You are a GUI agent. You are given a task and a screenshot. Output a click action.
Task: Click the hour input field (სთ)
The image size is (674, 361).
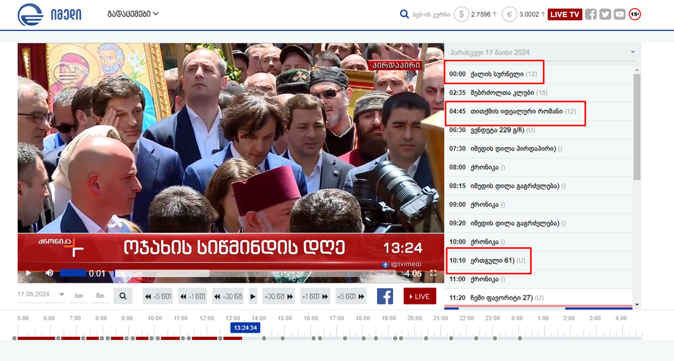pyautogui.click(x=79, y=296)
